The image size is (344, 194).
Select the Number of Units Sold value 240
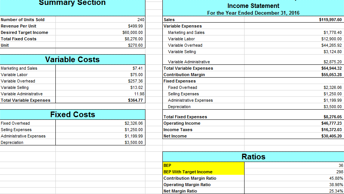click(141, 20)
